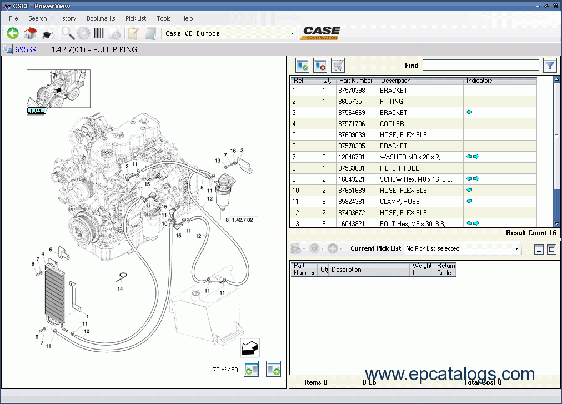Select part number 87570398 BRACKET
Image resolution: width=562 pixels, height=404 pixels.
(413, 90)
